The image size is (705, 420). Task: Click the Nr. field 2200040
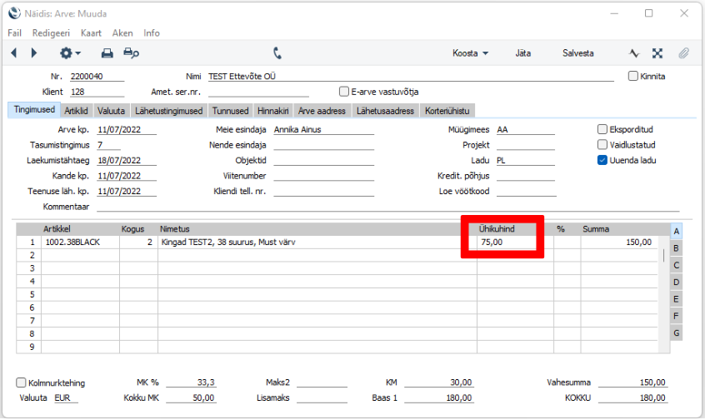point(97,76)
